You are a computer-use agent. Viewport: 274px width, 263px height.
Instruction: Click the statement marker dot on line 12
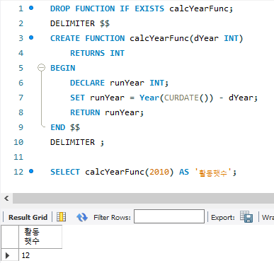click(31, 171)
